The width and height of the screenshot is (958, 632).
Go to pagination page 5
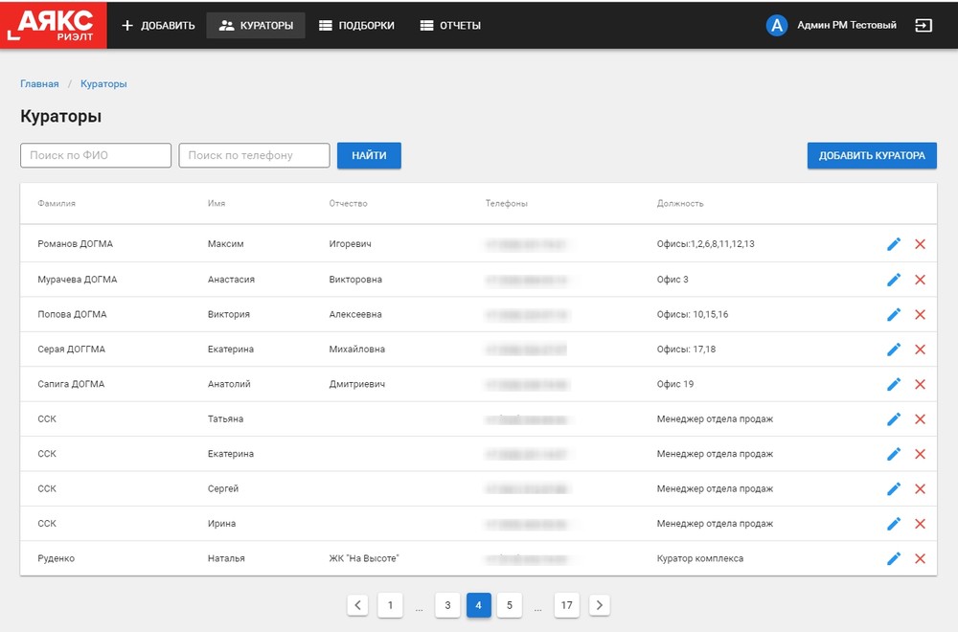[510, 605]
